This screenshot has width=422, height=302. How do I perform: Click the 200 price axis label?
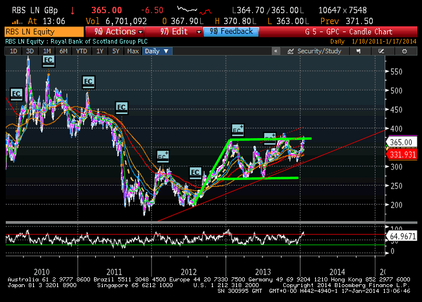click(x=396, y=205)
